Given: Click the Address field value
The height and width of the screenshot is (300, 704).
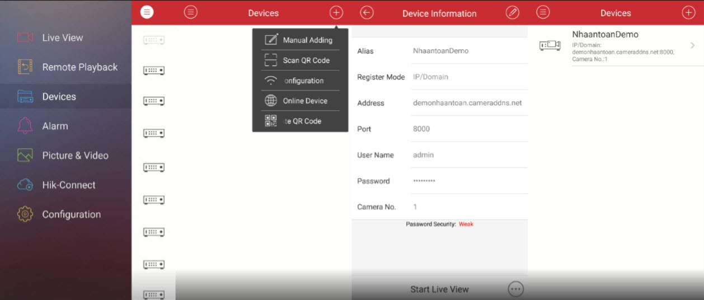Looking at the screenshot, I should [x=467, y=103].
